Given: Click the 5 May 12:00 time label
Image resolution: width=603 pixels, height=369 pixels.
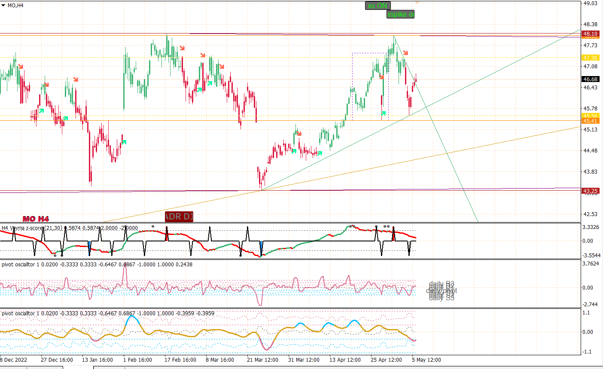Looking at the screenshot, I should click(426, 360).
